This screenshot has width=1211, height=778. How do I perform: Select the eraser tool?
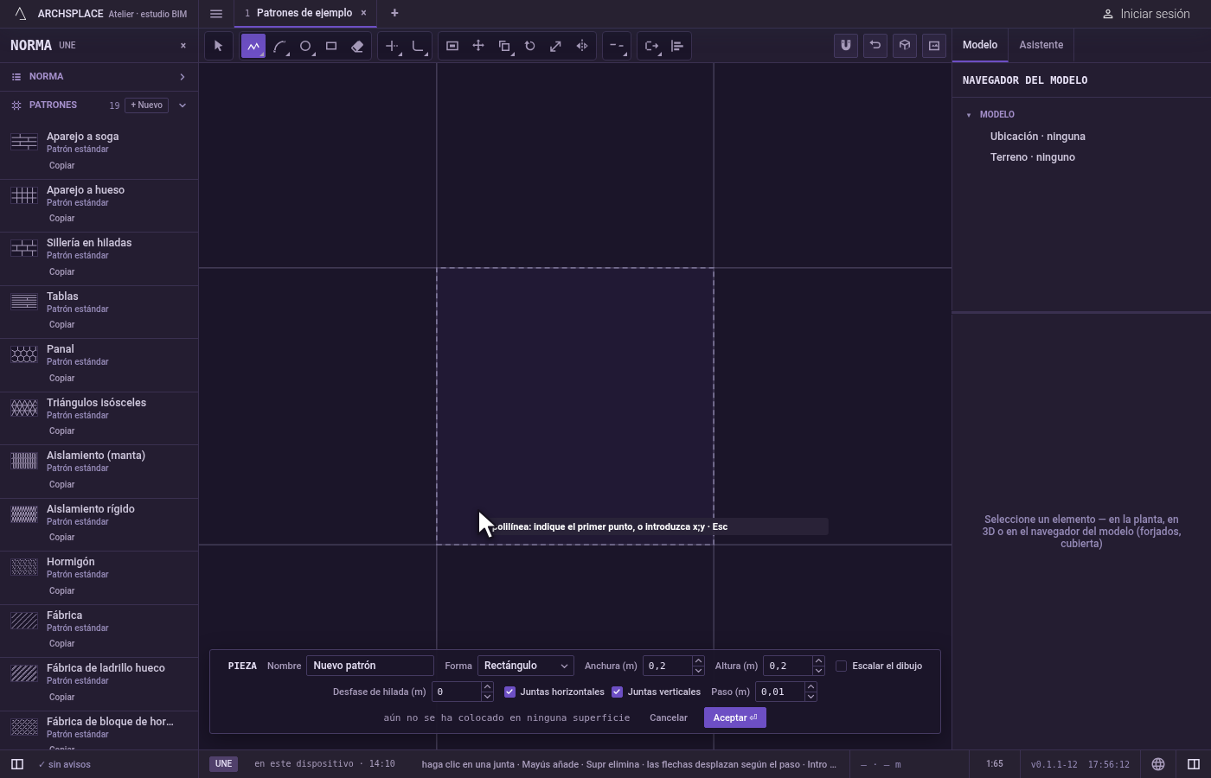[357, 46]
